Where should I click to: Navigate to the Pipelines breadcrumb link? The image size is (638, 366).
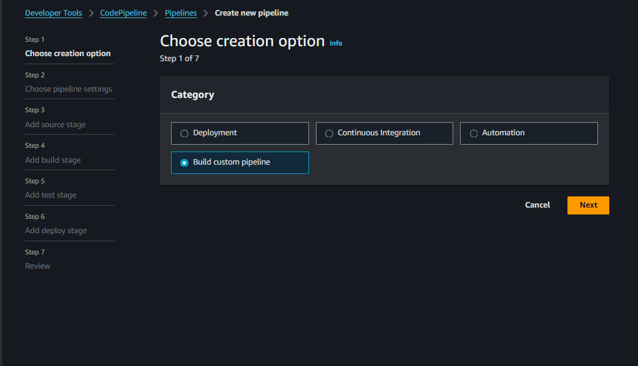pyautogui.click(x=180, y=13)
